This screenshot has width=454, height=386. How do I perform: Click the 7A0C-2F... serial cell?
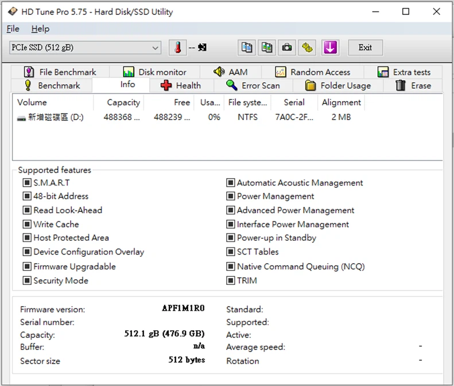[x=294, y=117]
